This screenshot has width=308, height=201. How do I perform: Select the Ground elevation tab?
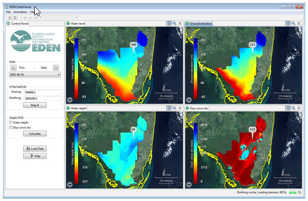coord(199,24)
